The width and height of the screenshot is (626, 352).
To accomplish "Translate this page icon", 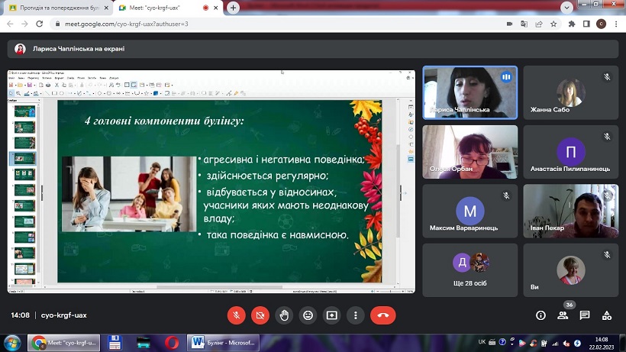I will [524, 24].
